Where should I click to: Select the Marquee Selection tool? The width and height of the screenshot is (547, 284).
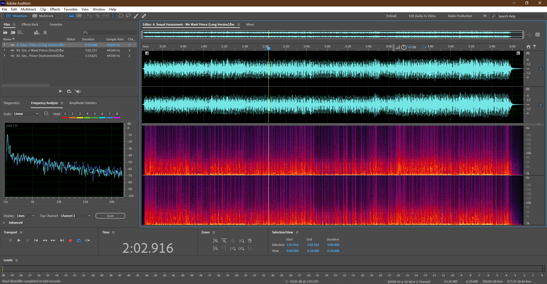[x=121, y=16]
